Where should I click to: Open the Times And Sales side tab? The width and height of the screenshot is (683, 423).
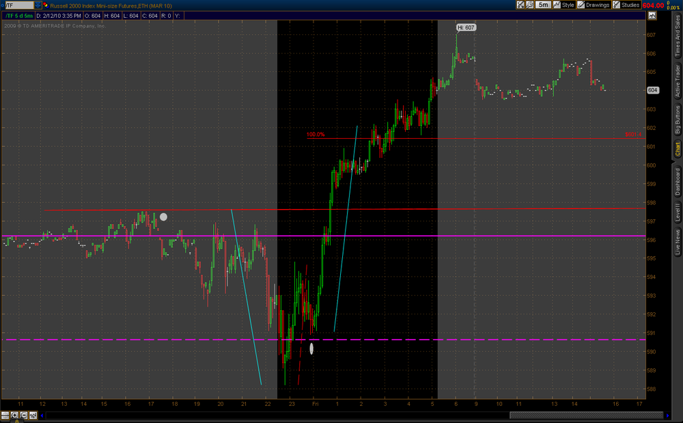coord(678,36)
